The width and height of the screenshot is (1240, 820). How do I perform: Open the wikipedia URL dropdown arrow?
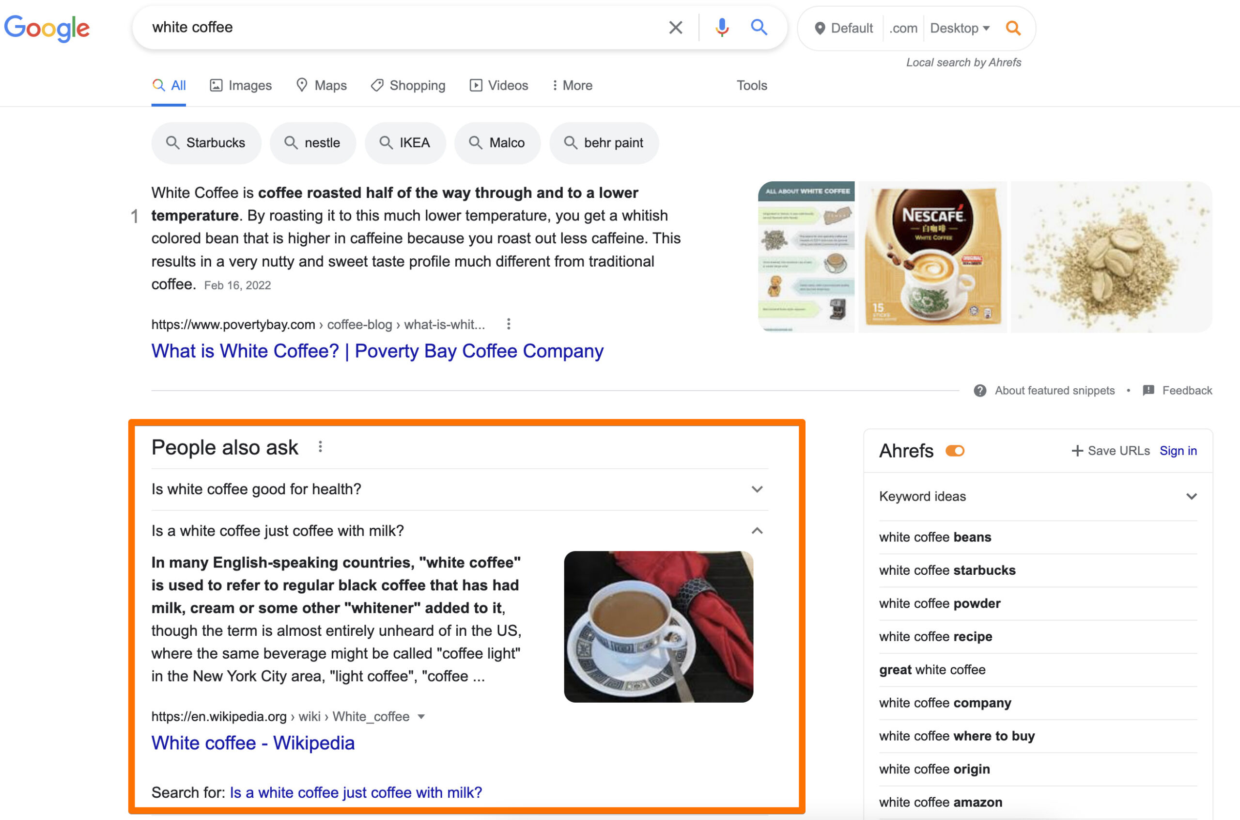(421, 717)
